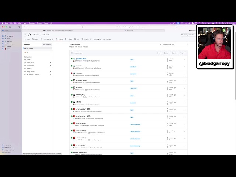236x177 pixels.
Task: Click the reload icon in address bar
Action: coord(176,27)
